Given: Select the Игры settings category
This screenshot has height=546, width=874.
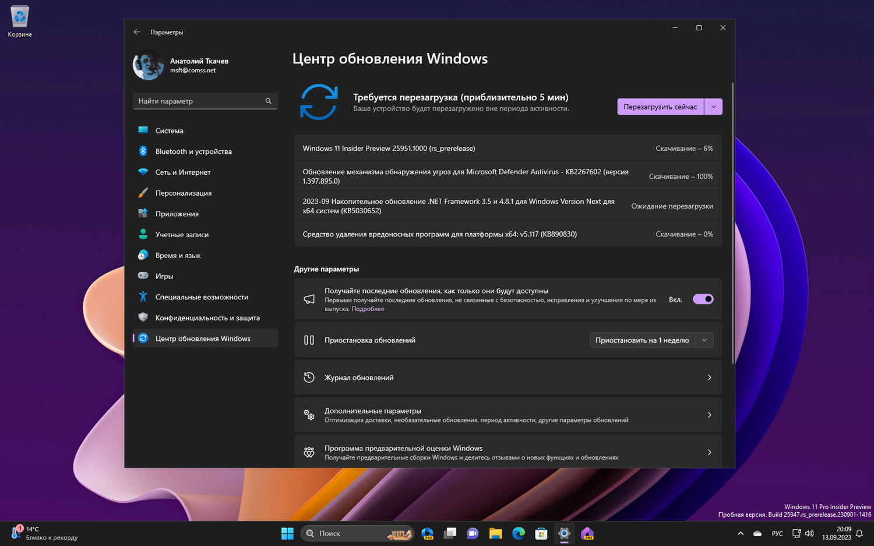Looking at the screenshot, I should pos(164,276).
